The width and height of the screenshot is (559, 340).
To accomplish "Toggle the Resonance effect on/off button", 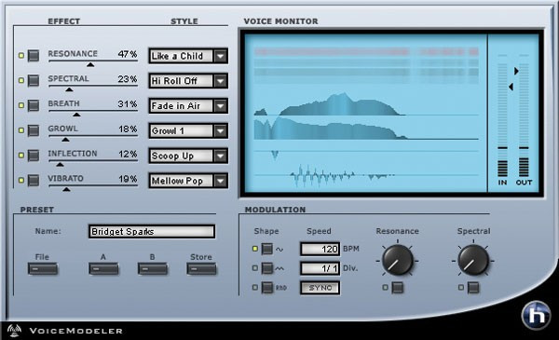I will (x=34, y=56).
